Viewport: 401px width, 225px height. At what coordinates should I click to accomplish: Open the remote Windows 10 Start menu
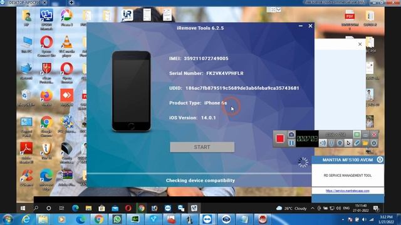23,208
